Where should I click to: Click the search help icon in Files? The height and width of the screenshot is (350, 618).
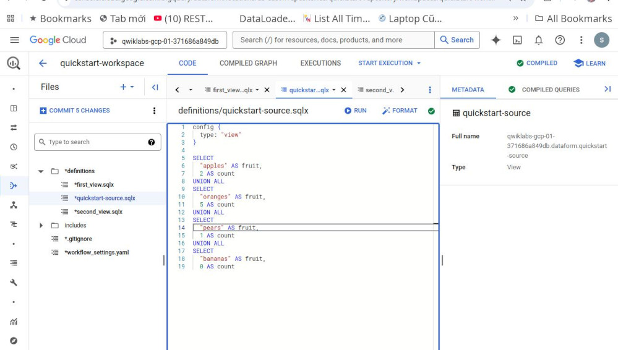(x=152, y=142)
